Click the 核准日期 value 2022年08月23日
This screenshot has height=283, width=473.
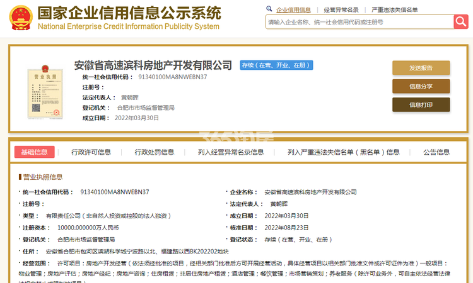286,228
